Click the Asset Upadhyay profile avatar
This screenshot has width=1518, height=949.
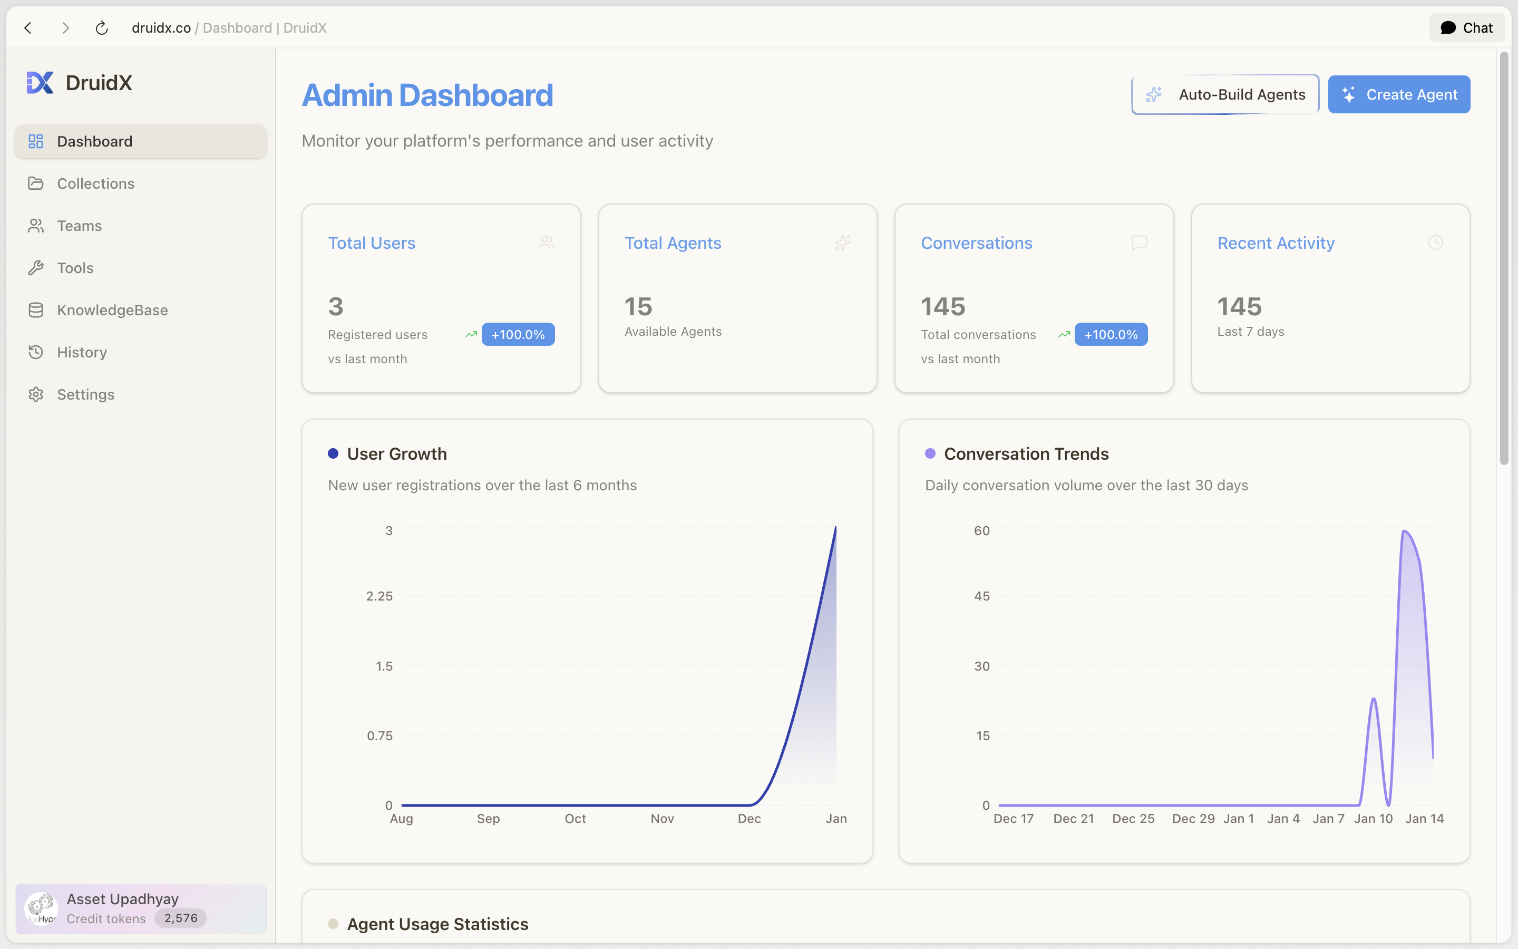[x=41, y=908]
